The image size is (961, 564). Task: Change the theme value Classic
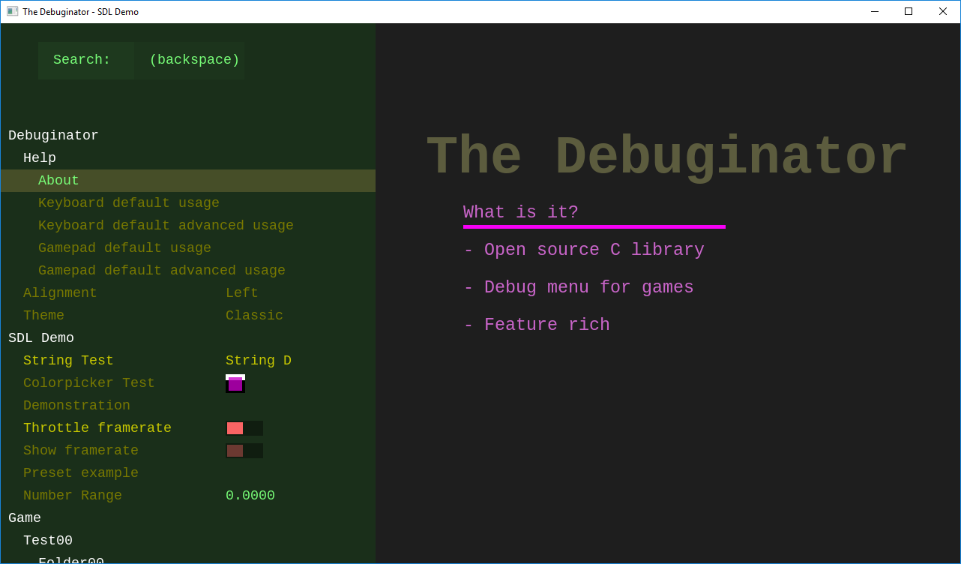(x=254, y=316)
